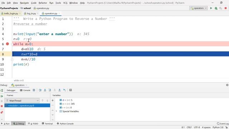Open the TODO tool window
229x129 pixels.
(33, 124)
